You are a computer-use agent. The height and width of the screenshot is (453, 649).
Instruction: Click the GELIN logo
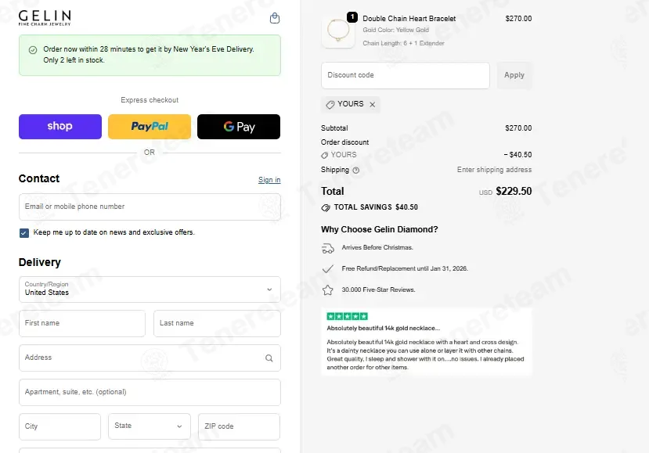pyautogui.click(x=45, y=18)
